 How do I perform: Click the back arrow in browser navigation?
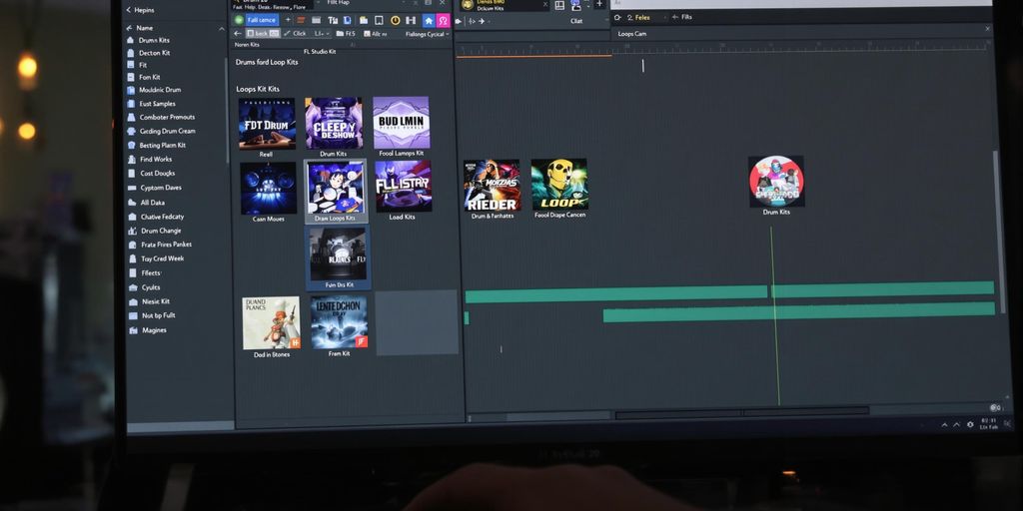238,33
